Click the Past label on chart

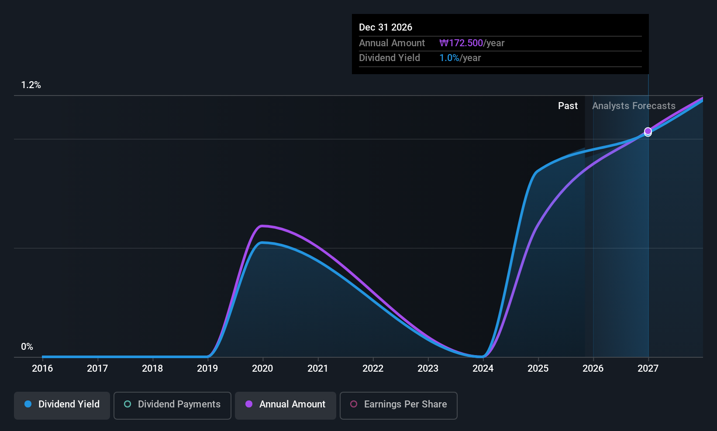click(x=568, y=106)
